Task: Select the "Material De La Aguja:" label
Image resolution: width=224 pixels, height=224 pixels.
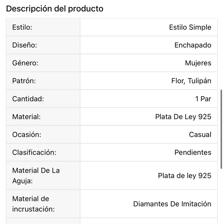Action: [x=36, y=175]
